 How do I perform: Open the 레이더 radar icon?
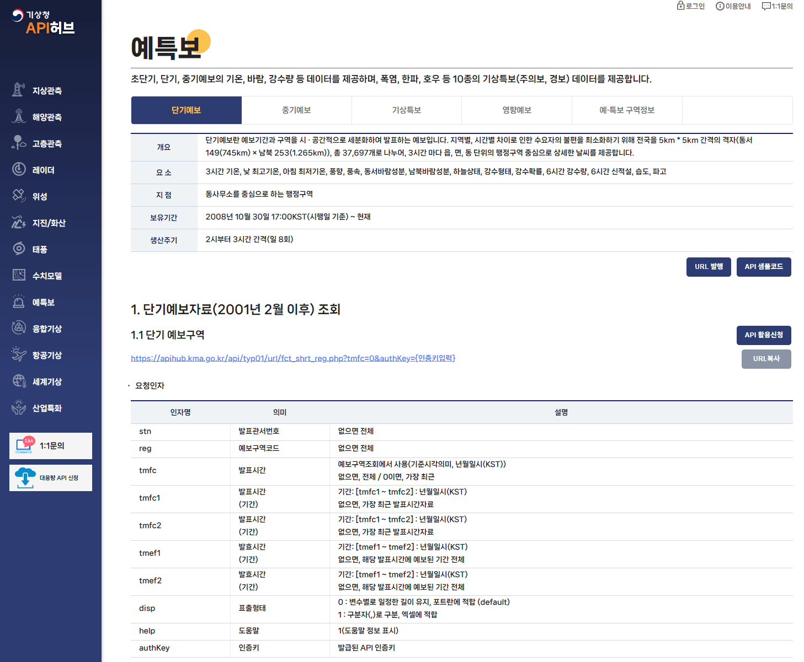19,169
